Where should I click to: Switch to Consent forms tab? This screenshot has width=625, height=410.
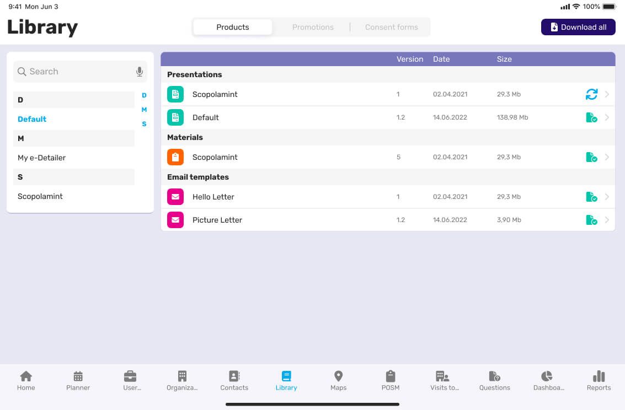tap(392, 27)
